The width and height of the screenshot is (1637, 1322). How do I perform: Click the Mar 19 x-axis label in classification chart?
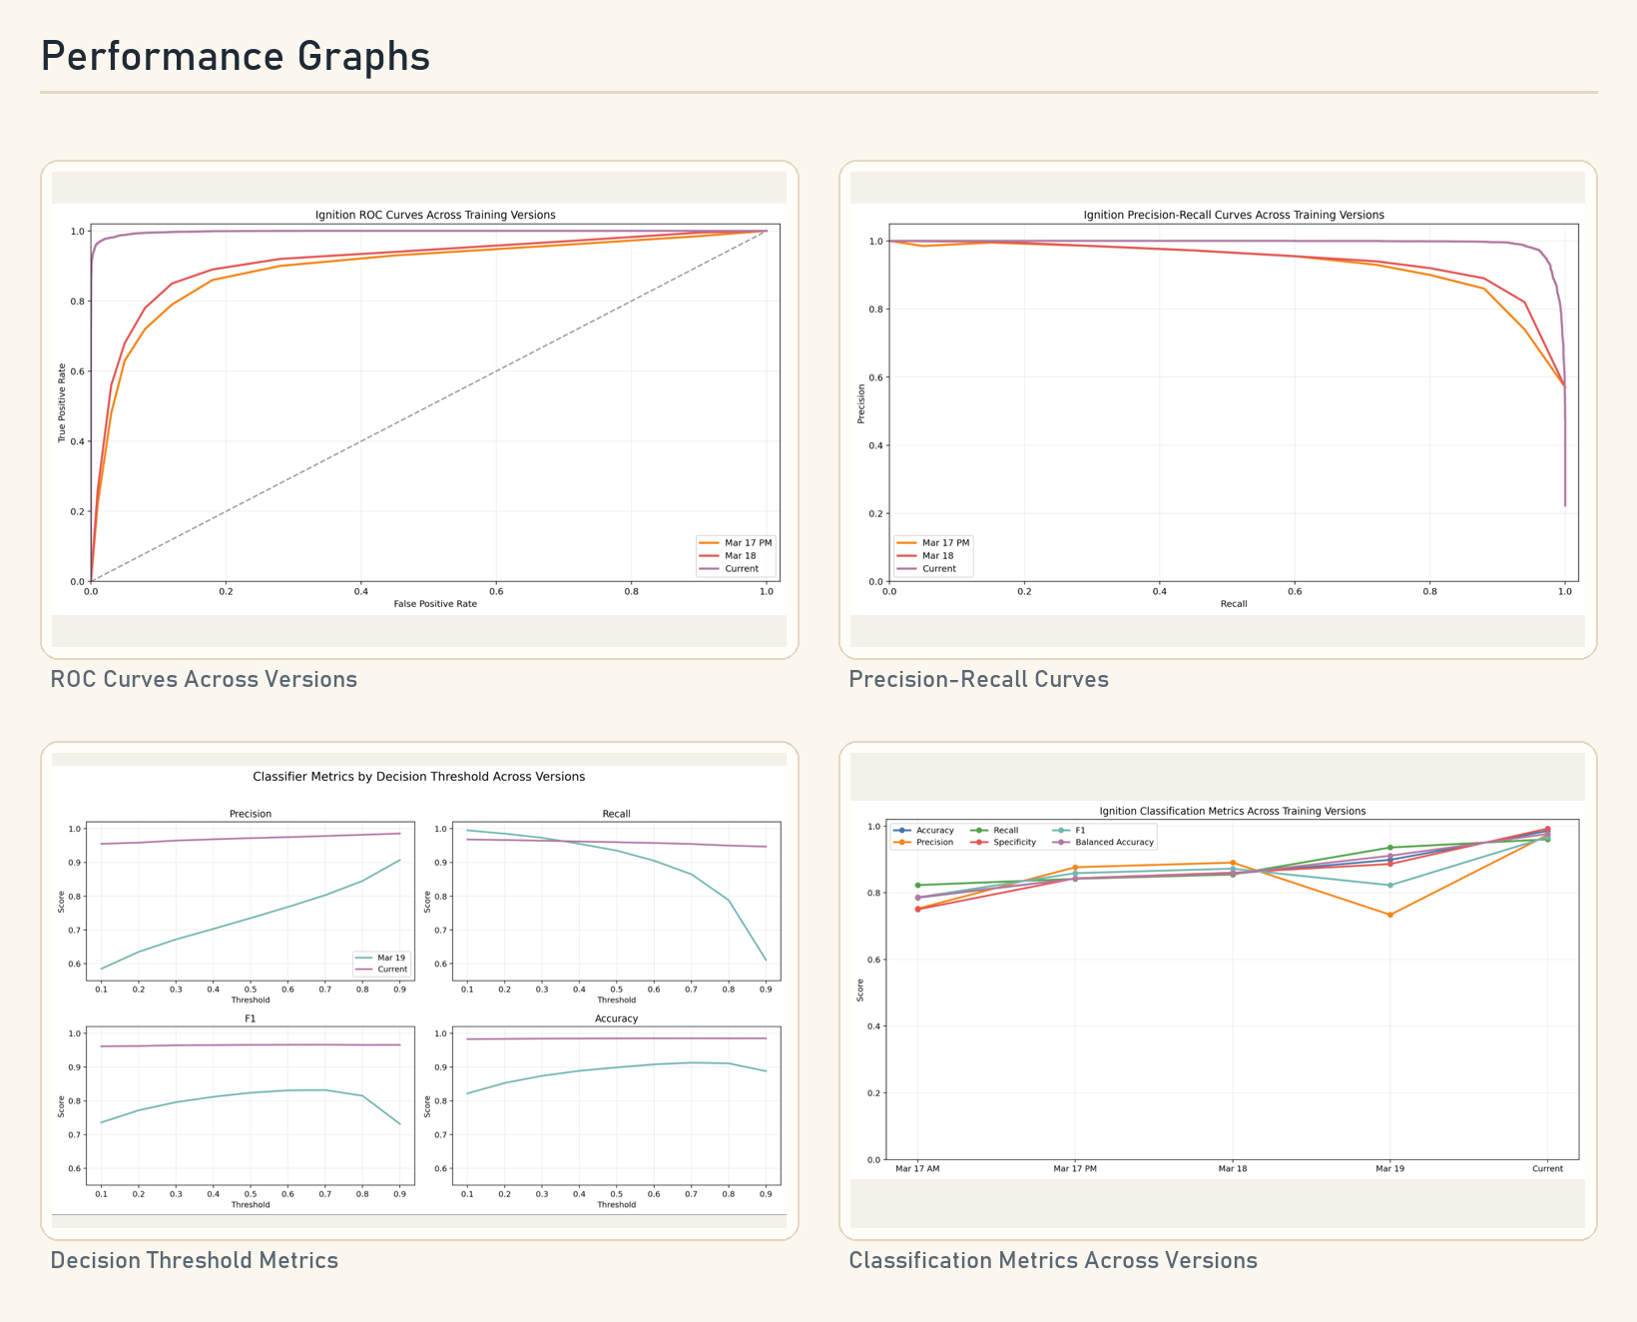[1389, 1168]
